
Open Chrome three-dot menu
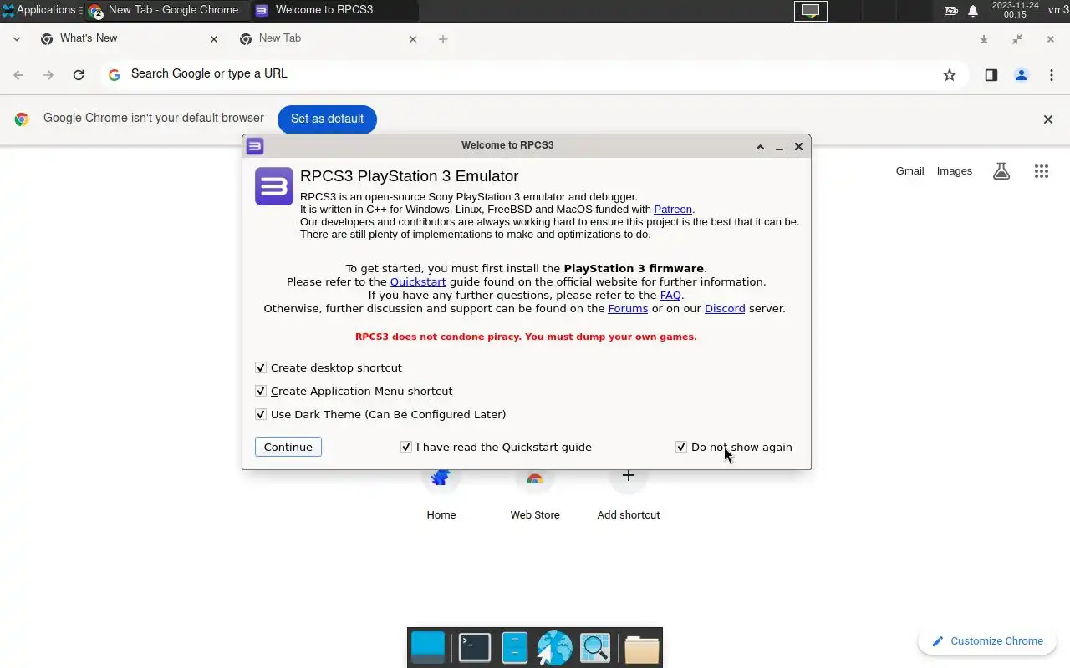click(x=1051, y=75)
